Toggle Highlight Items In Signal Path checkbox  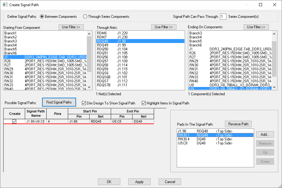(144, 103)
